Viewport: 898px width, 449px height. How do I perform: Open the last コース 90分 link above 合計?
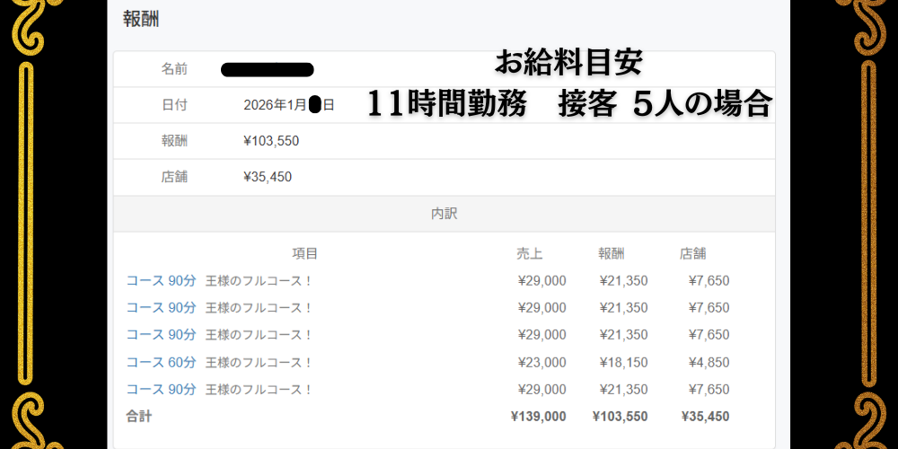coord(161,390)
